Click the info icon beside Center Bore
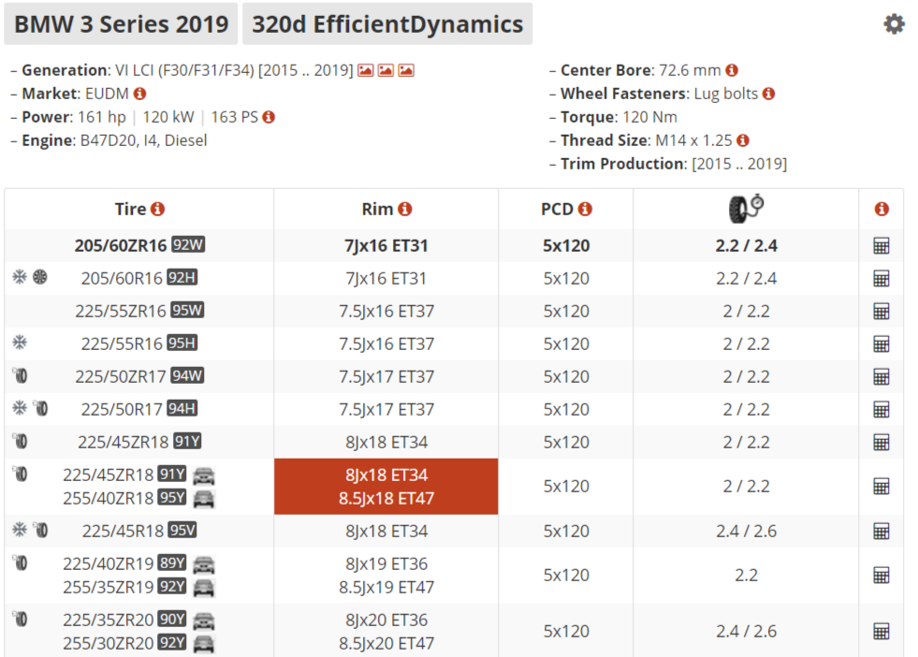This screenshot has height=657, width=918. point(732,70)
